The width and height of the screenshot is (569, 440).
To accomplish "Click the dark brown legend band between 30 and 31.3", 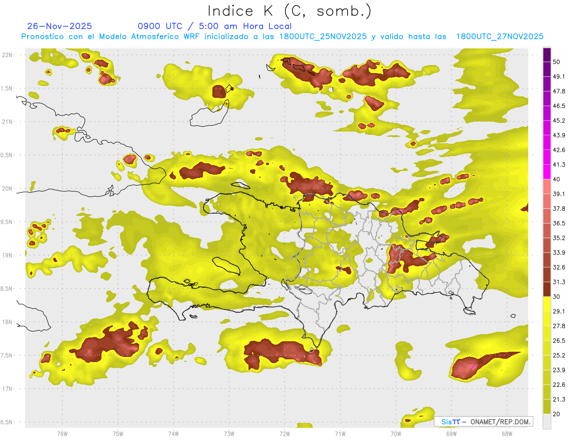I will click(547, 289).
